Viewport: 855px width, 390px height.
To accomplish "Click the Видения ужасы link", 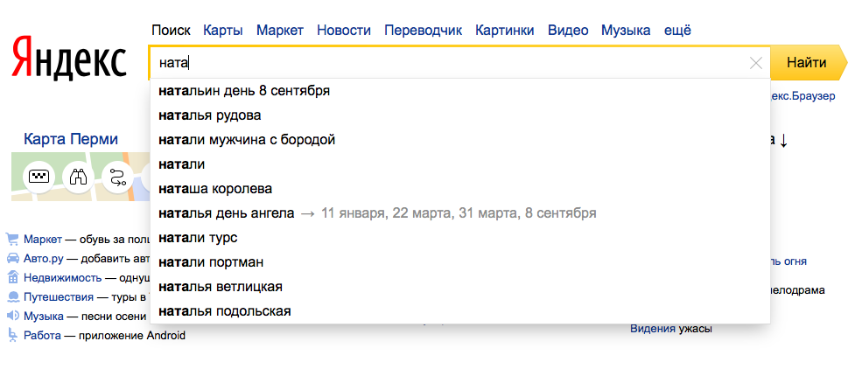I will [670, 329].
